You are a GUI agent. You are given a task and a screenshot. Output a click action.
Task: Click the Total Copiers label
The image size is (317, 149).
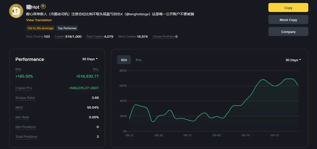pos(95,37)
